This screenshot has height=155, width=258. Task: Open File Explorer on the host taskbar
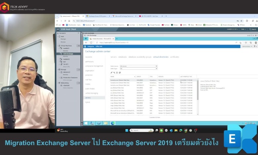pos(176,130)
